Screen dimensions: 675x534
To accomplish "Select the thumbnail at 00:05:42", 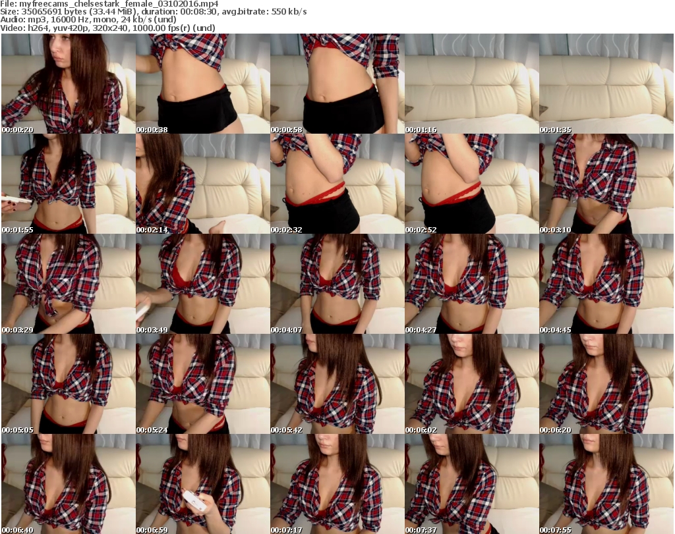I will pyautogui.click(x=337, y=384).
